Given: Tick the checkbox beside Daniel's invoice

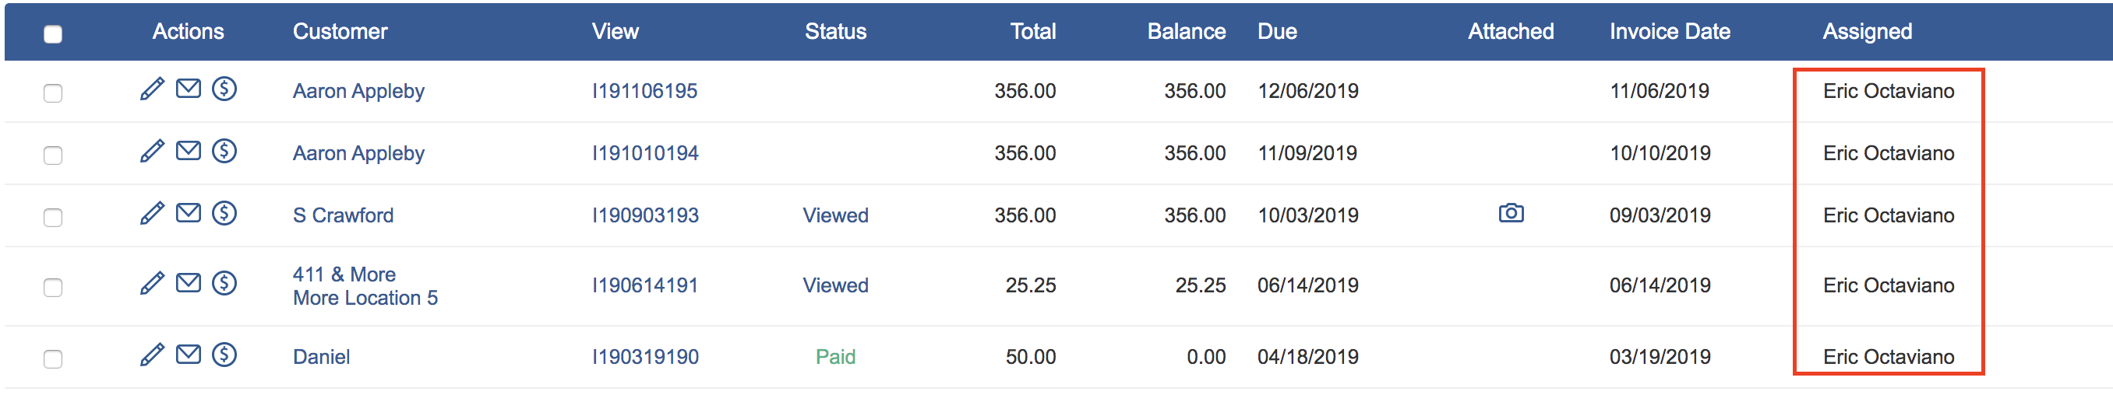Looking at the screenshot, I should pos(53,359).
